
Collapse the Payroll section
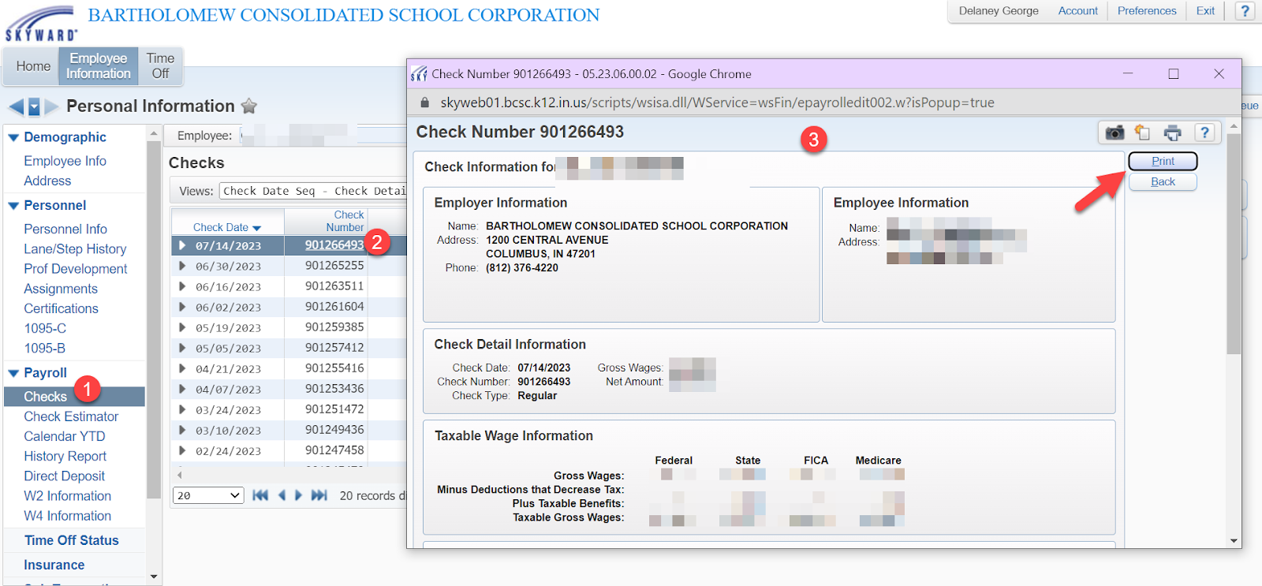[x=13, y=373]
